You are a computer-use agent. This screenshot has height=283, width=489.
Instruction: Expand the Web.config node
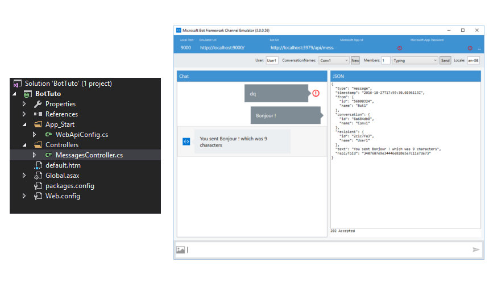[x=24, y=196]
